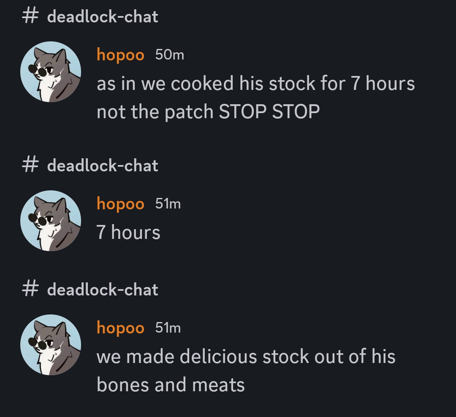Click hopoo's cat avatar beside '7 hours' message
Screen dimensions: 456x417
(51, 221)
